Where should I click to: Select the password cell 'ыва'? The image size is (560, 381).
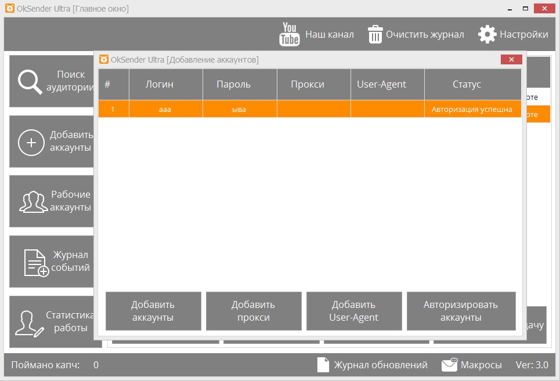pyautogui.click(x=240, y=109)
